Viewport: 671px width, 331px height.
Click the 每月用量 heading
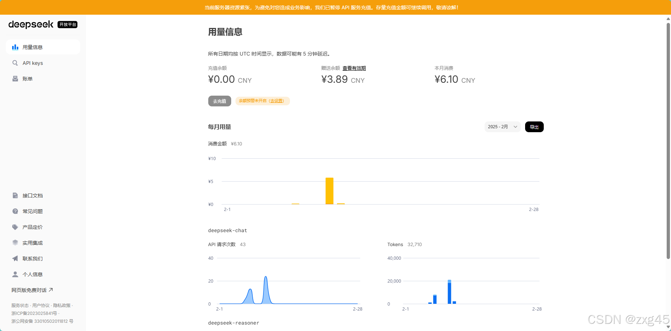point(219,127)
